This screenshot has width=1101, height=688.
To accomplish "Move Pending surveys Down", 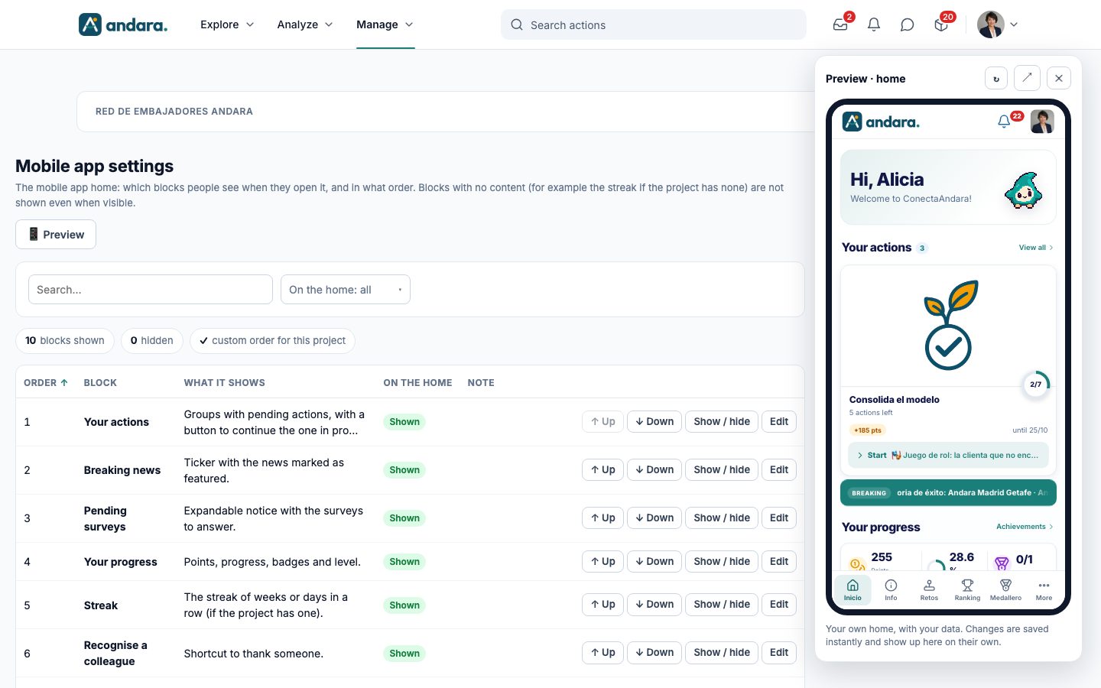I will (654, 518).
